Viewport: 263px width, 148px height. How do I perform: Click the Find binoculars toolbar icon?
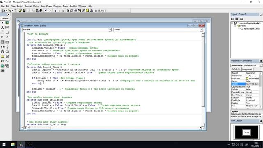[41, 11]
